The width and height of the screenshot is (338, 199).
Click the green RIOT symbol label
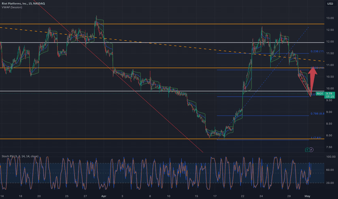[320, 94]
